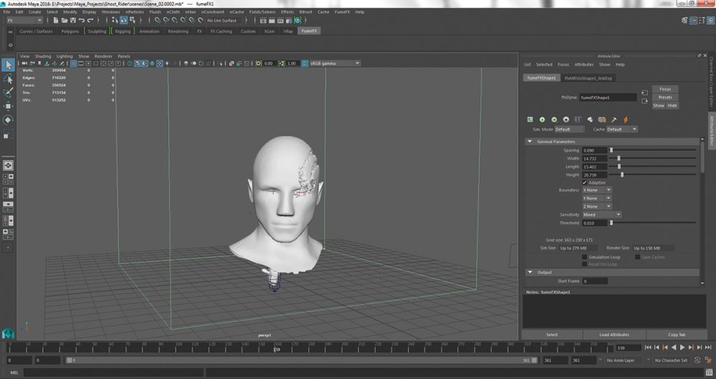
Task: Click the ffxDyna name field fumeFXShape1
Action: point(608,97)
